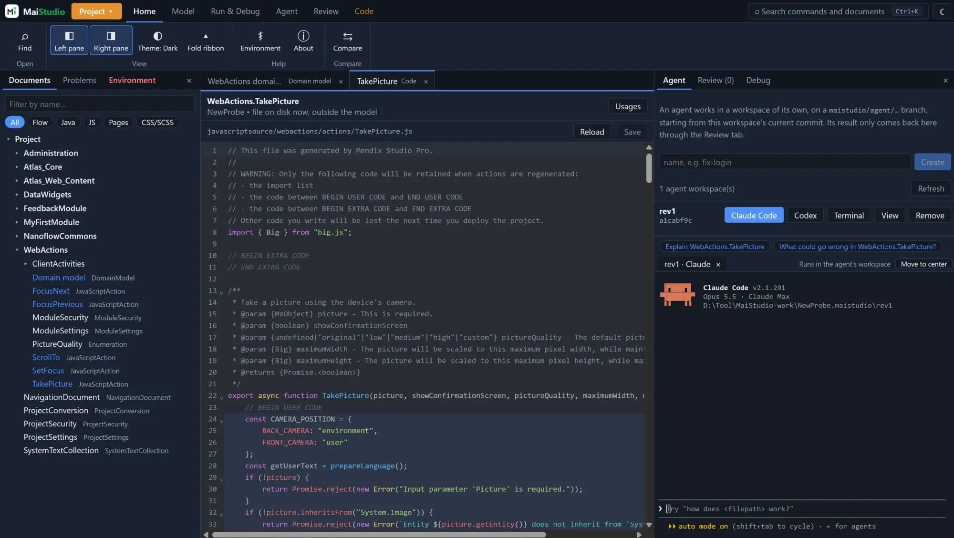Toggle the Left pane button
Viewport: 954px width, 538px height.
[x=69, y=41]
